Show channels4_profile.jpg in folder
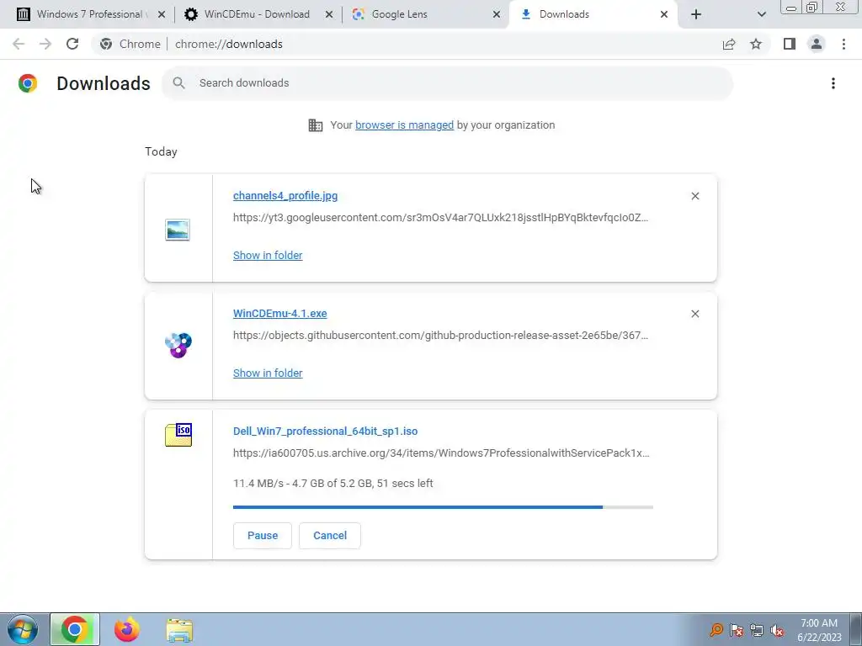This screenshot has width=862, height=646. click(x=268, y=256)
